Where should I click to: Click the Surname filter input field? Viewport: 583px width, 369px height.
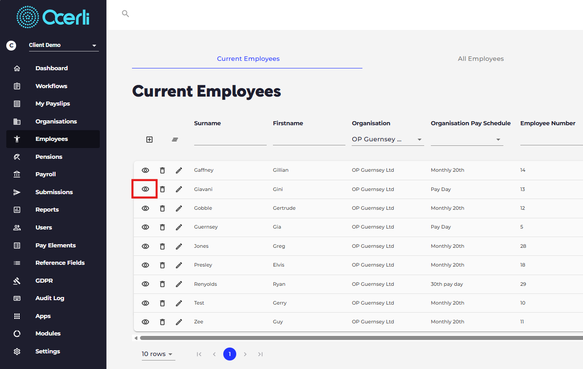(x=230, y=140)
